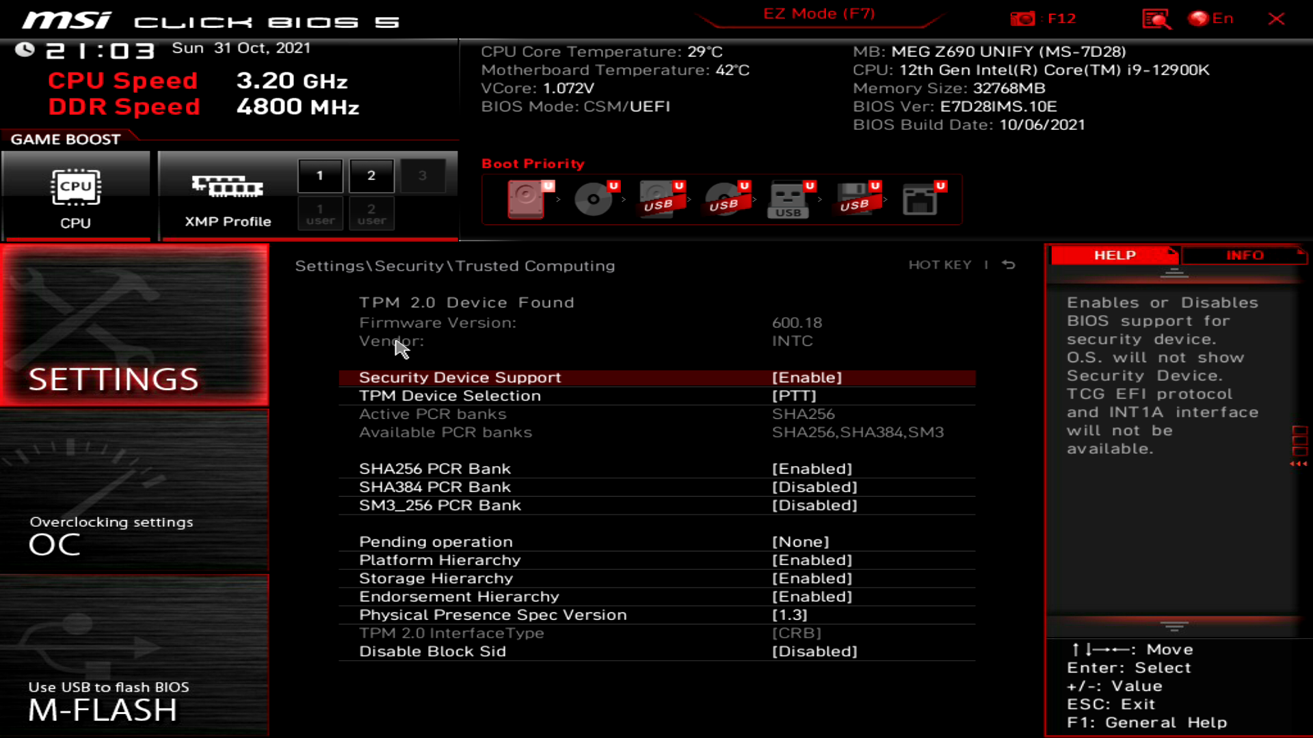Image resolution: width=1313 pixels, height=738 pixels.
Task: Select the DVD drive icon in Boot Priority
Action: [x=592, y=200]
